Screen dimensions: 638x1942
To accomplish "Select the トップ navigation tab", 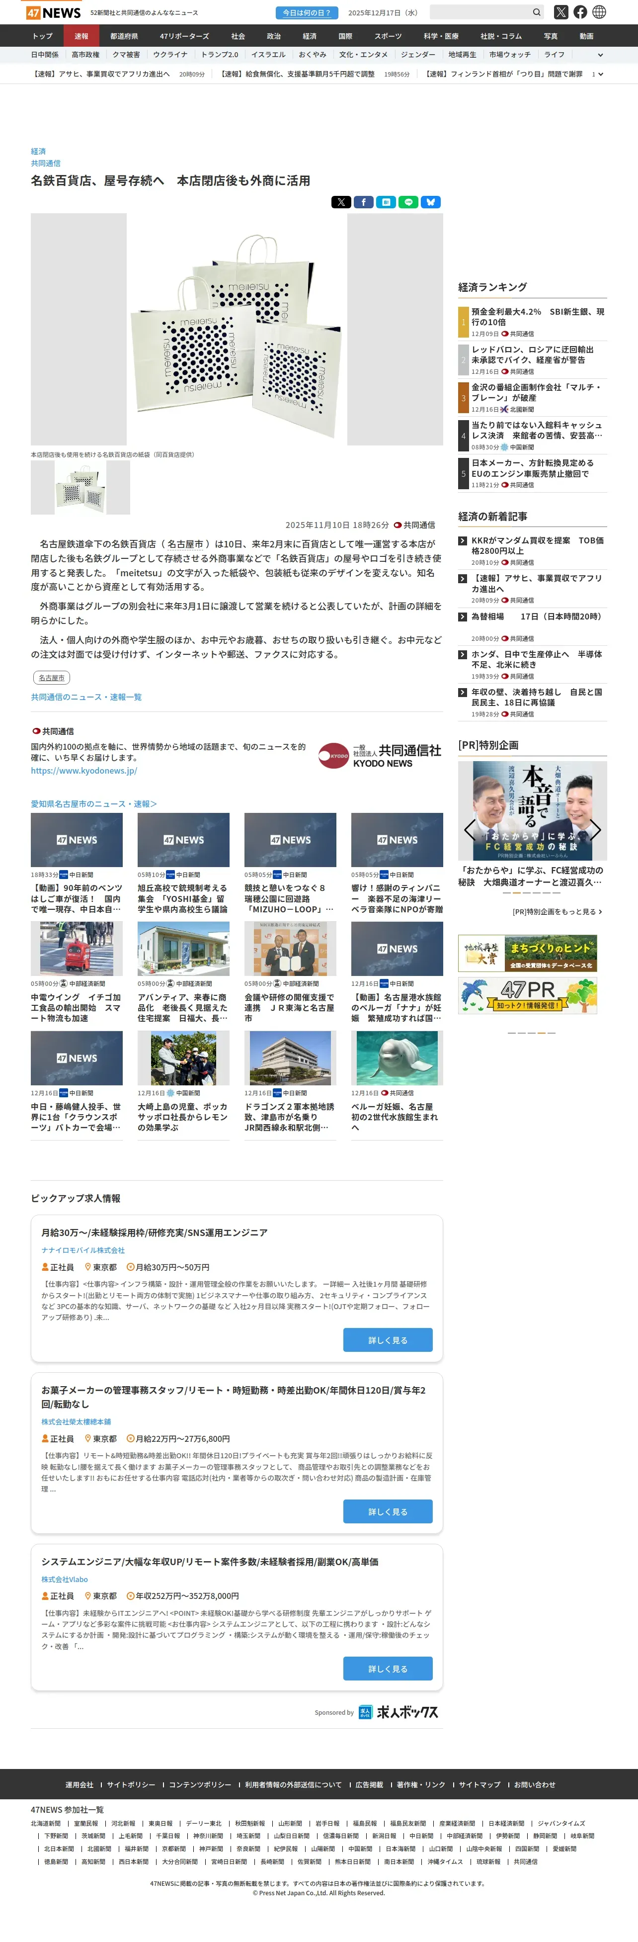I will coord(42,36).
